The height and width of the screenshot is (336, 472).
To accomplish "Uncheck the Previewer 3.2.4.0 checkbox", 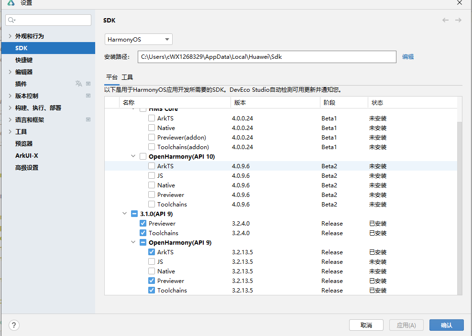I will 143,224.
